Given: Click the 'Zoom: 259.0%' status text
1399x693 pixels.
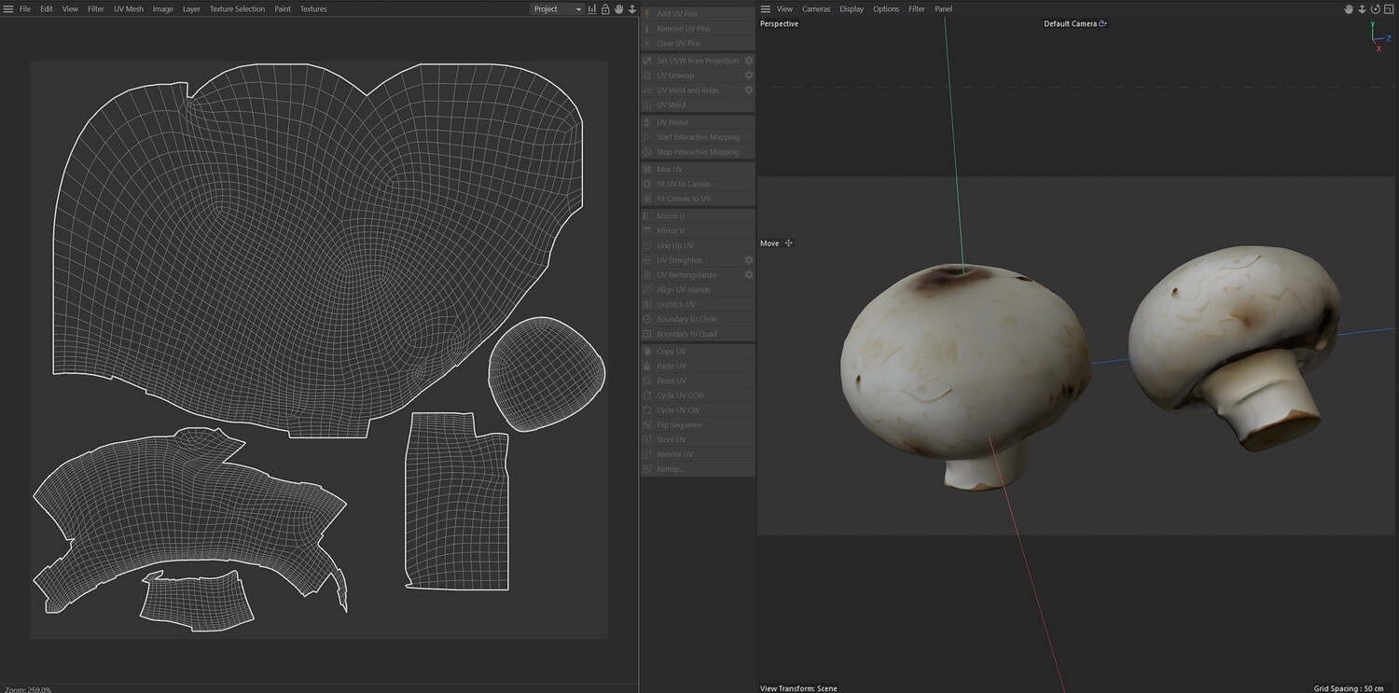Looking at the screenshot, I should (28, 689).
